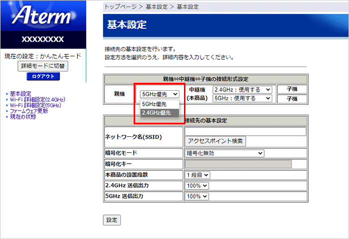Screen dimensions: 349x239
Task: Go to Wi-Fi詳細設定(2.4GHz) in sidebar
Action: (38, 100)
